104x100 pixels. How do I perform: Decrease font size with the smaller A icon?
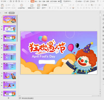pyautogui.click(x=73, y=5)
